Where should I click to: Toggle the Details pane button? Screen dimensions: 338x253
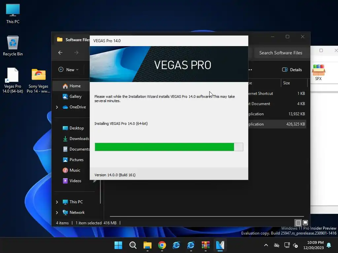coord(292,70)
